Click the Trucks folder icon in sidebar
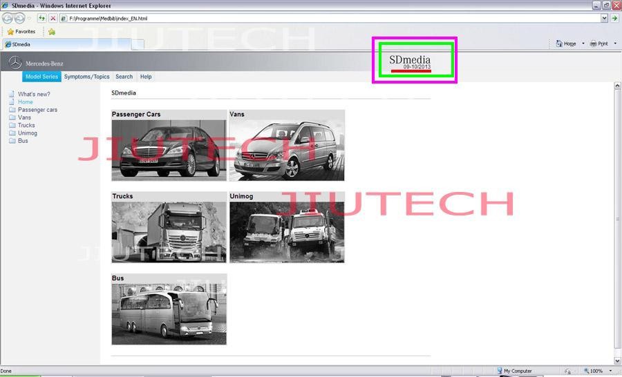This screenshot has width=622, height=377. pyautogui.click(x=12, y=125)
